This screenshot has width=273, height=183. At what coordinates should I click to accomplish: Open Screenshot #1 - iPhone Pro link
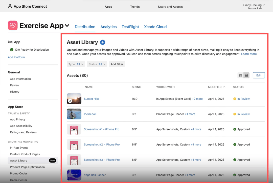click(x=102, y=129)
